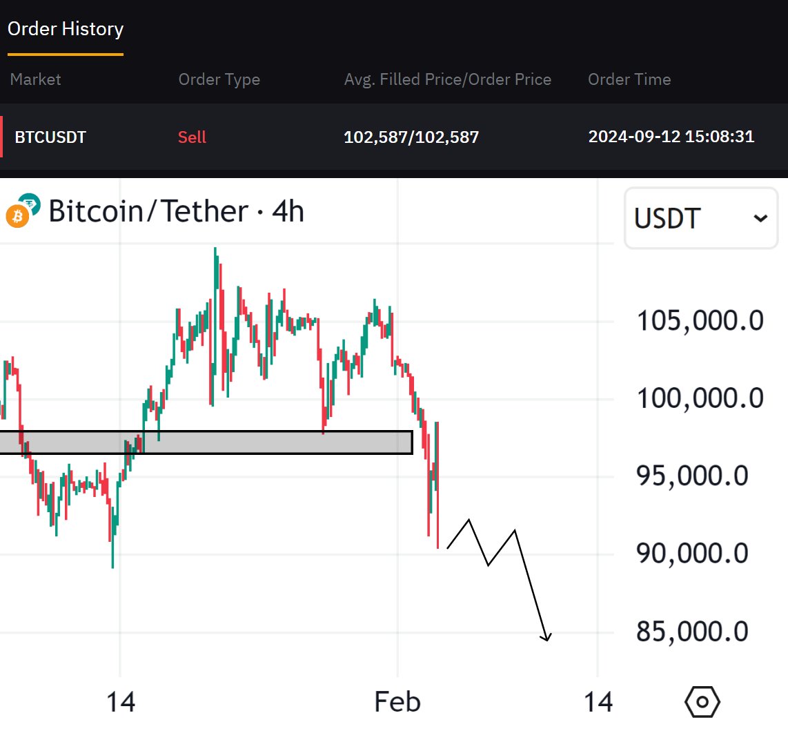The image size is (788, 731).
Task: Click the Order Time column header
Action: pyautogui.click(x=629, y=79)
